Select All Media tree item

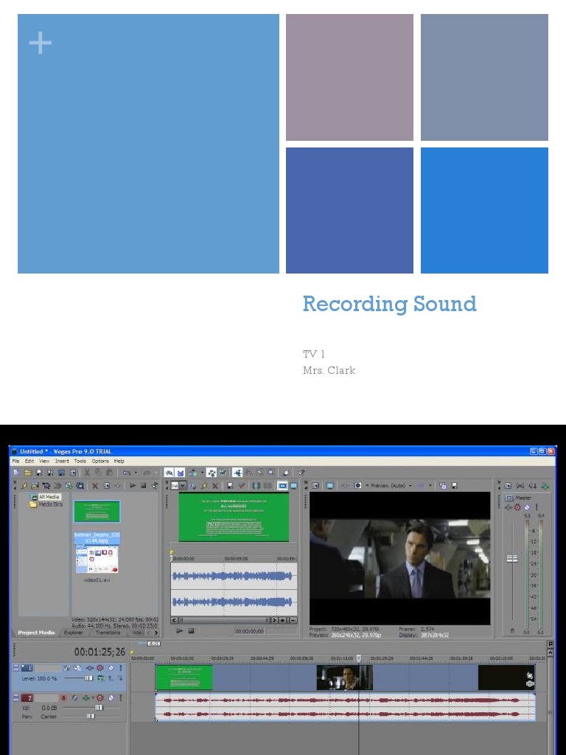point(49,496)
